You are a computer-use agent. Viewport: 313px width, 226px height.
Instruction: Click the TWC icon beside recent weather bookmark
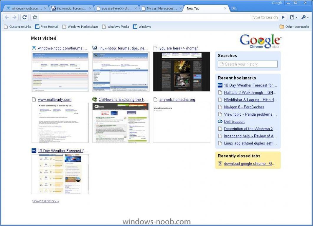click(220, 85)
